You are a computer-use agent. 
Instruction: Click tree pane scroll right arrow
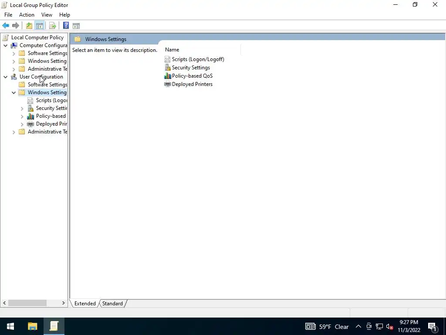[64, 303]
